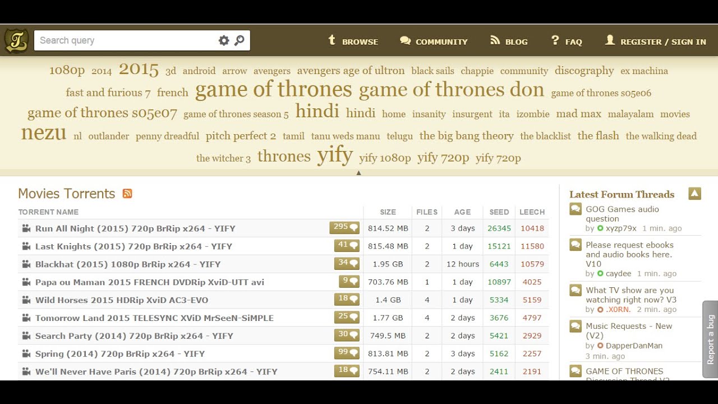Open Papa ou Maman 2015 FRENCH torrent
718x404 pixels.
pyautogui.click(x=150, y=282)
